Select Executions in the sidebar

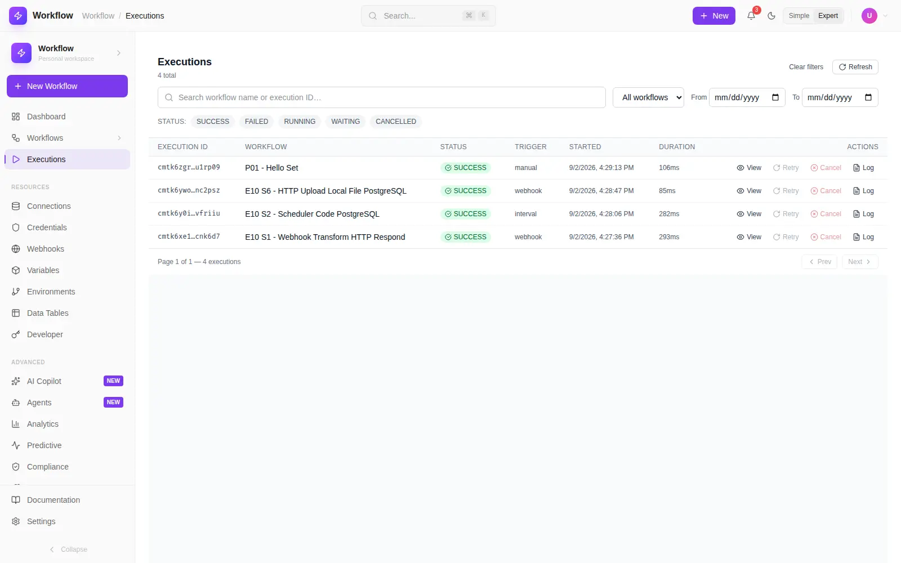pyautogui.click(x=67, y=159)
